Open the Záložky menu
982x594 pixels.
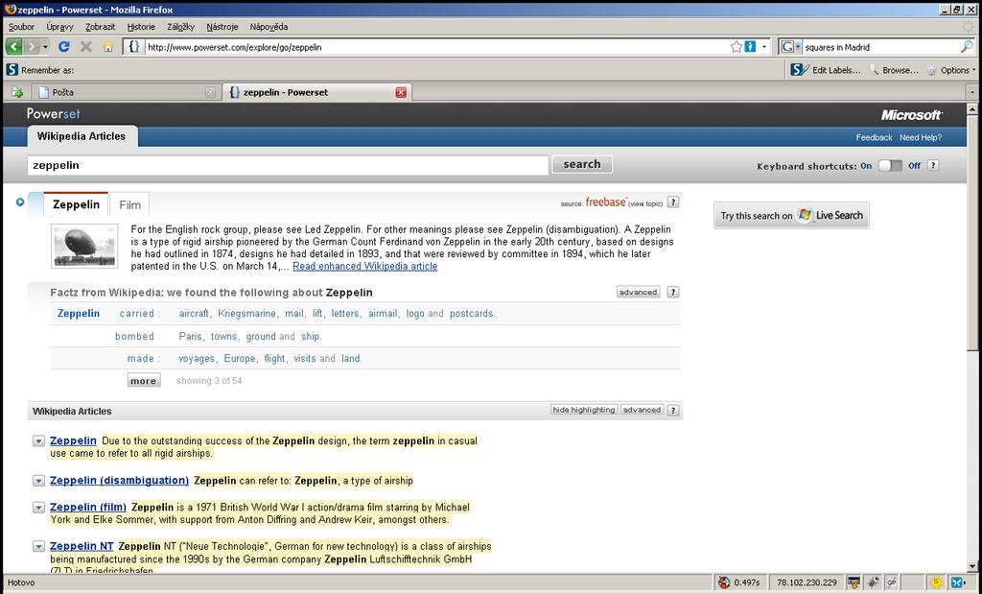(181, 27)
